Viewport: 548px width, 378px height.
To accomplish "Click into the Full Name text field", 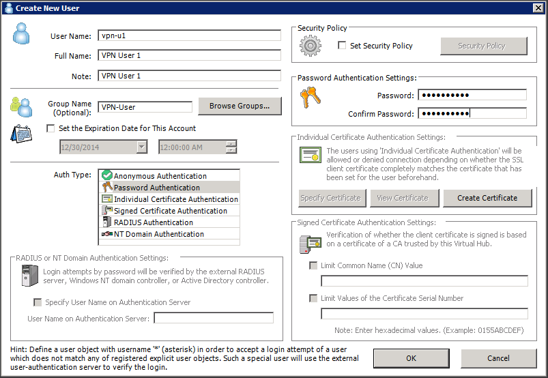I will point(189,55).
